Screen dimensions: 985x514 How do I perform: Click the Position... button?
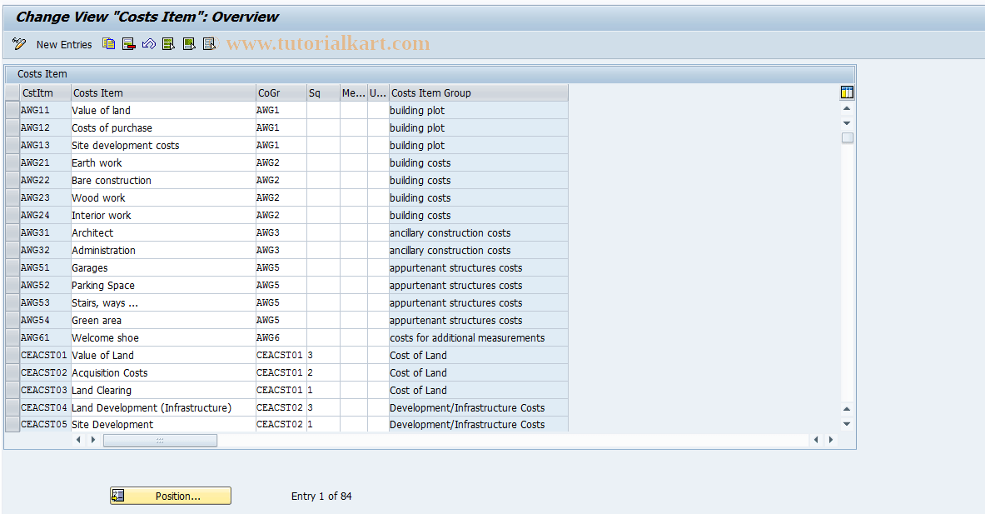pyautogui.click(x=170, y=495)
